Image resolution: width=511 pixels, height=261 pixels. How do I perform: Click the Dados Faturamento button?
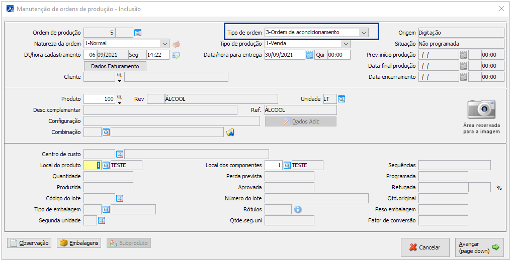pyautogui.click(x=115, y=66)
